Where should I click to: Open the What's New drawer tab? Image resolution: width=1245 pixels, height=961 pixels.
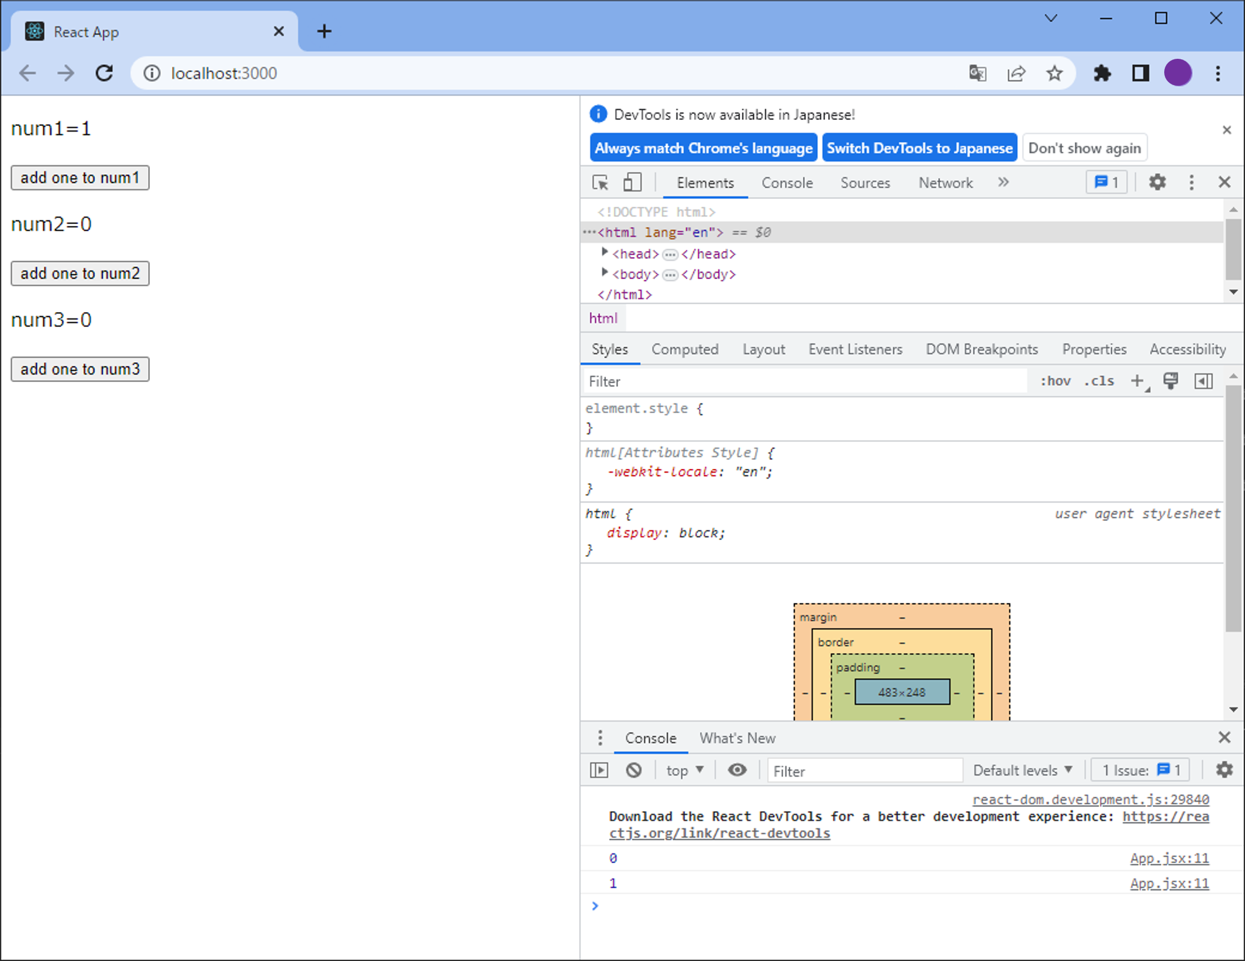[737, 738]
